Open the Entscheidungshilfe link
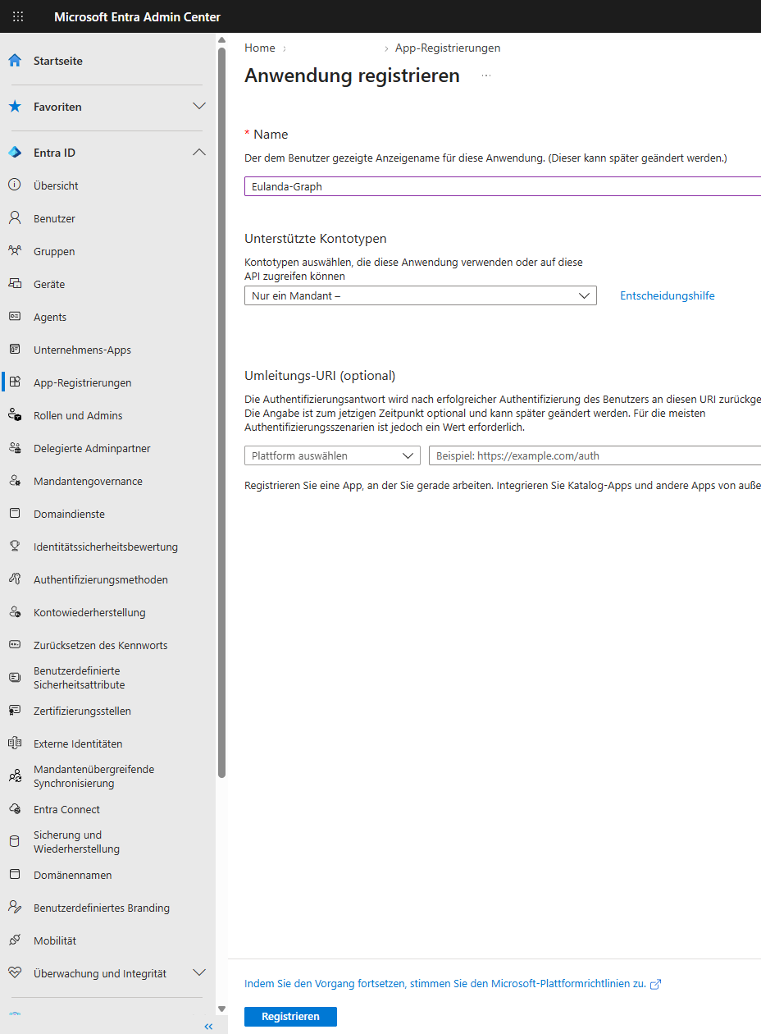761x1034 pixels. pos(667,295)
